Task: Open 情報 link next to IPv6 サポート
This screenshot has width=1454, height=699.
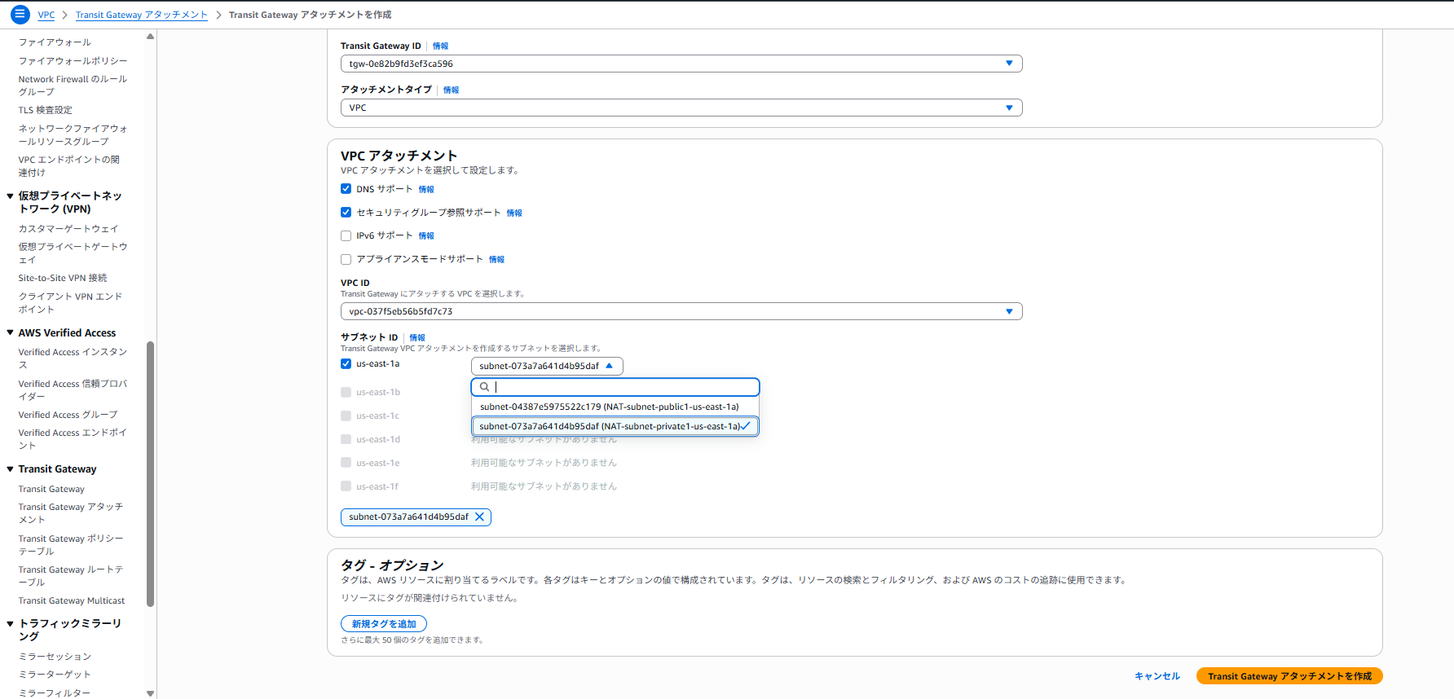Action: (426, 235)
